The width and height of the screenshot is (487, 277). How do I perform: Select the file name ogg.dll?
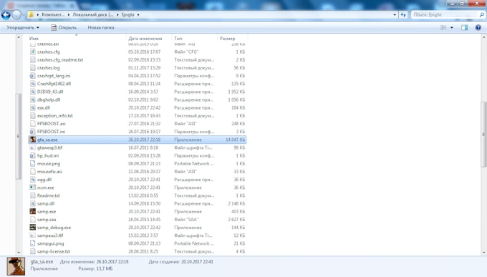coord(44,180)
